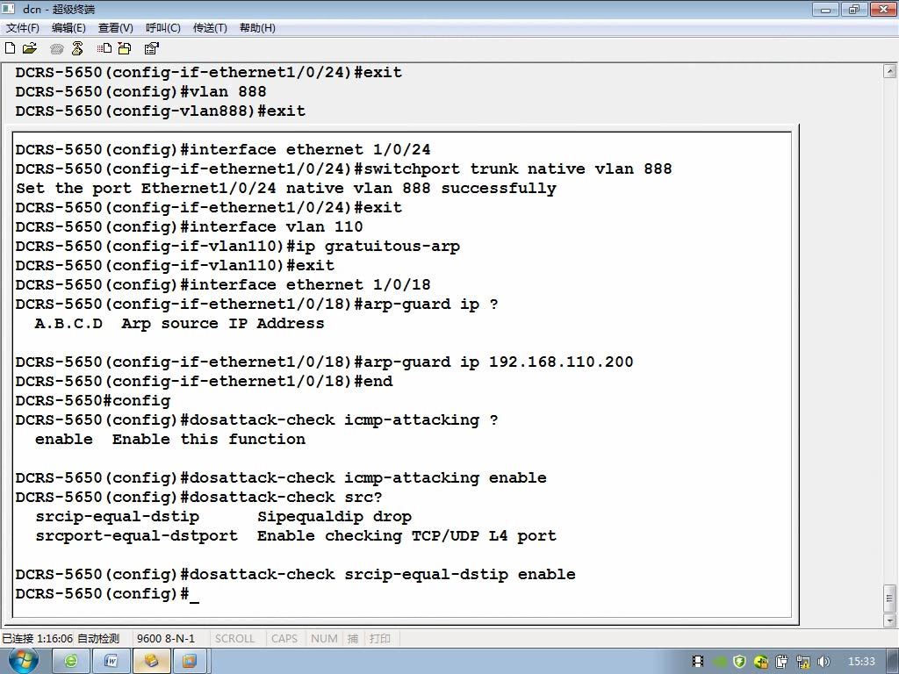Click the Disconnect phone toolbar icon

point(77,49)
